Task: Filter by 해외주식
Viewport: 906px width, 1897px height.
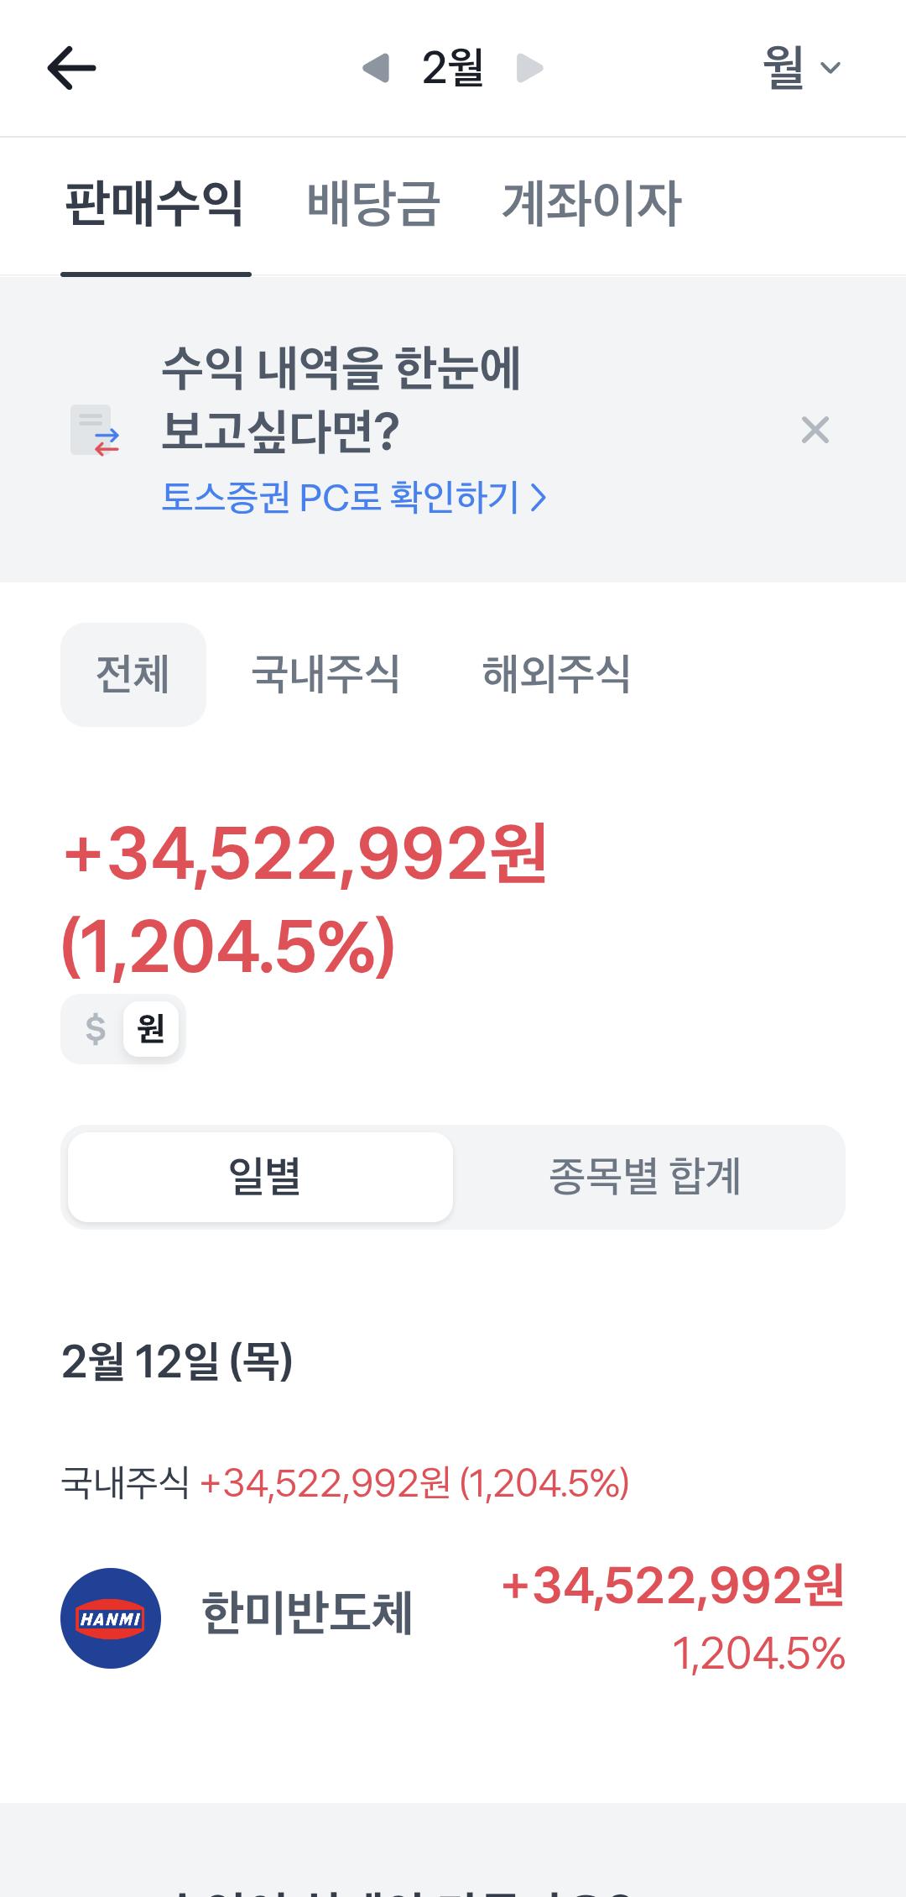Action: [x=556, y=675]
